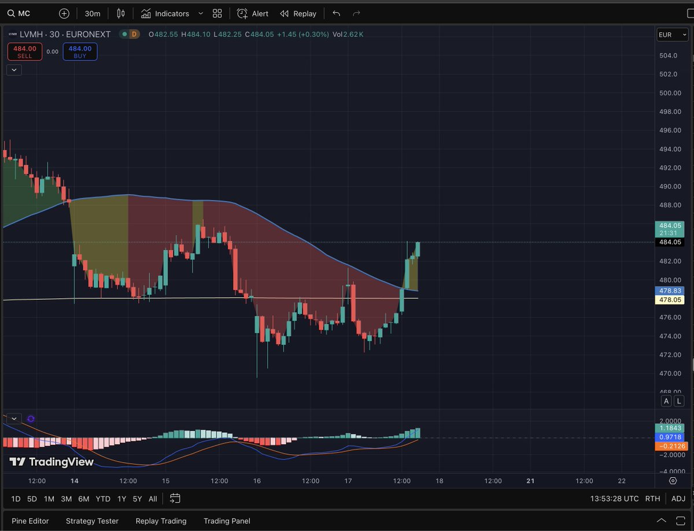
Task: Toggle the ADJ adjustment setting
Action: coord(678,499)
